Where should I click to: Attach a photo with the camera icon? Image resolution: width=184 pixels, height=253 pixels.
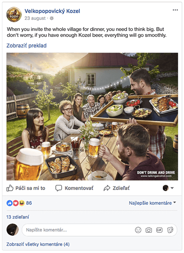pos(149,230)
